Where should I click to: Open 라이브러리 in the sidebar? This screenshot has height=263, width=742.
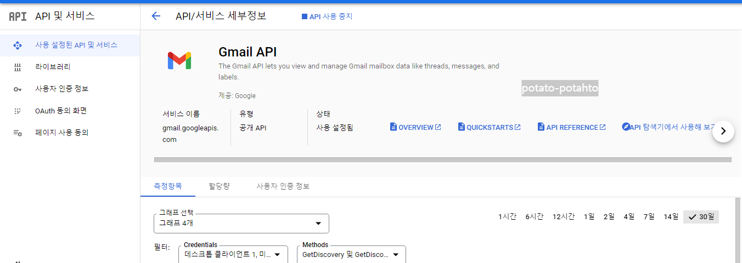click(70, 67)
